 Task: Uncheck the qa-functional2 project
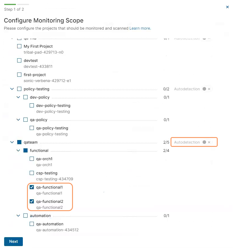32,201
